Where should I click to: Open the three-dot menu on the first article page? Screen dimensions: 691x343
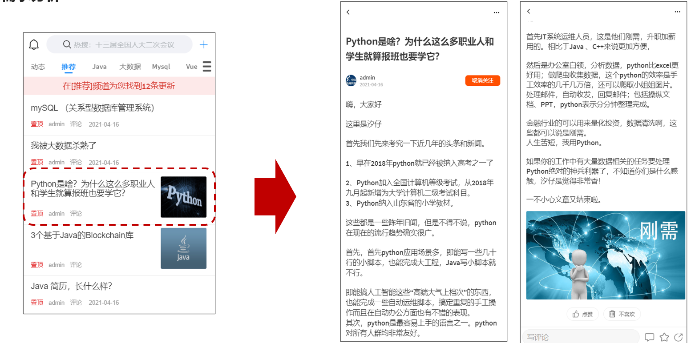click(x=497, y=12)
